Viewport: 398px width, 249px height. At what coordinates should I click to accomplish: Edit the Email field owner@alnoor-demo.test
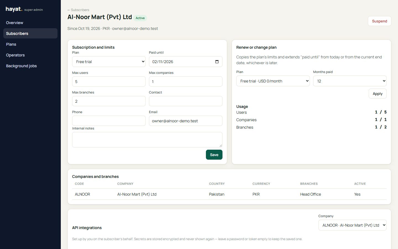coord(186,121)
